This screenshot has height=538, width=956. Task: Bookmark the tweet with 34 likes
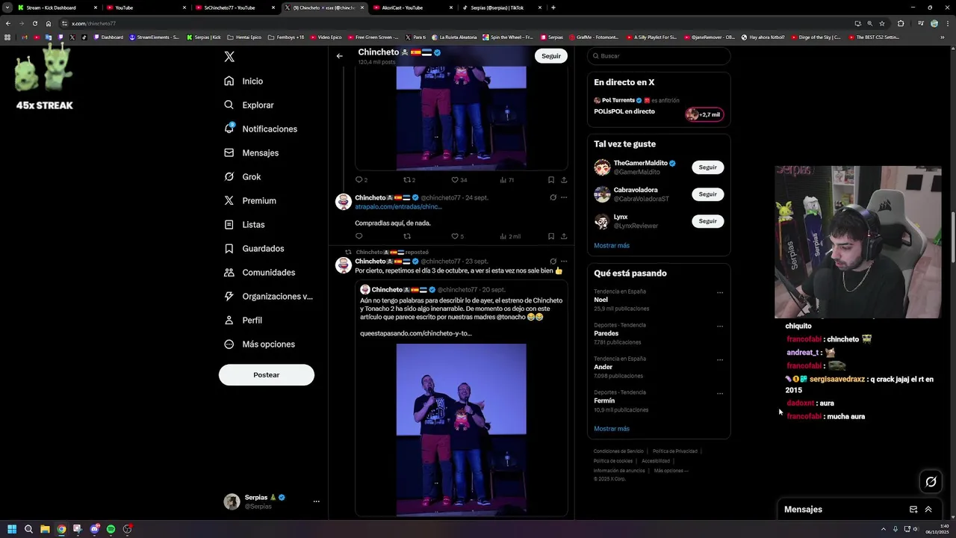[551, 179]
